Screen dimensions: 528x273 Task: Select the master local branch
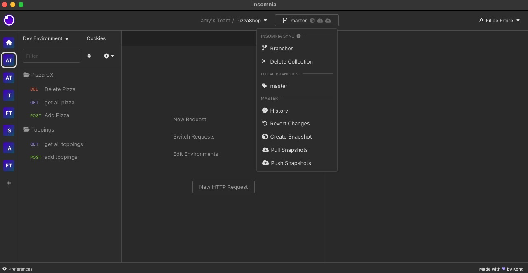point(297,86)
